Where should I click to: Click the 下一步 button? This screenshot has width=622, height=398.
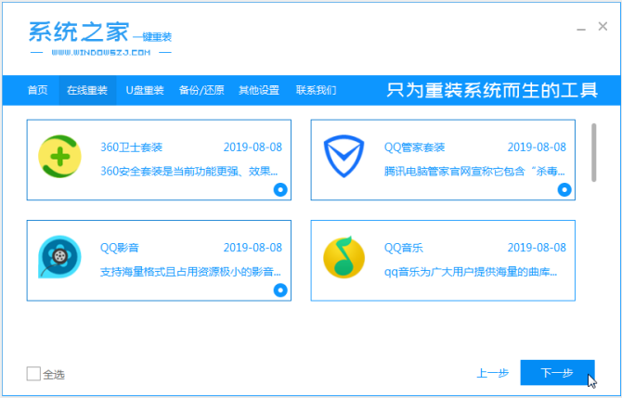point(557,373)
